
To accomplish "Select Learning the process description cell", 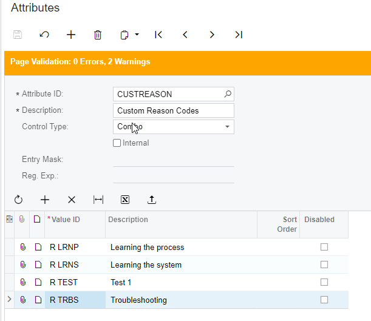I will click(x=181, y=247).
